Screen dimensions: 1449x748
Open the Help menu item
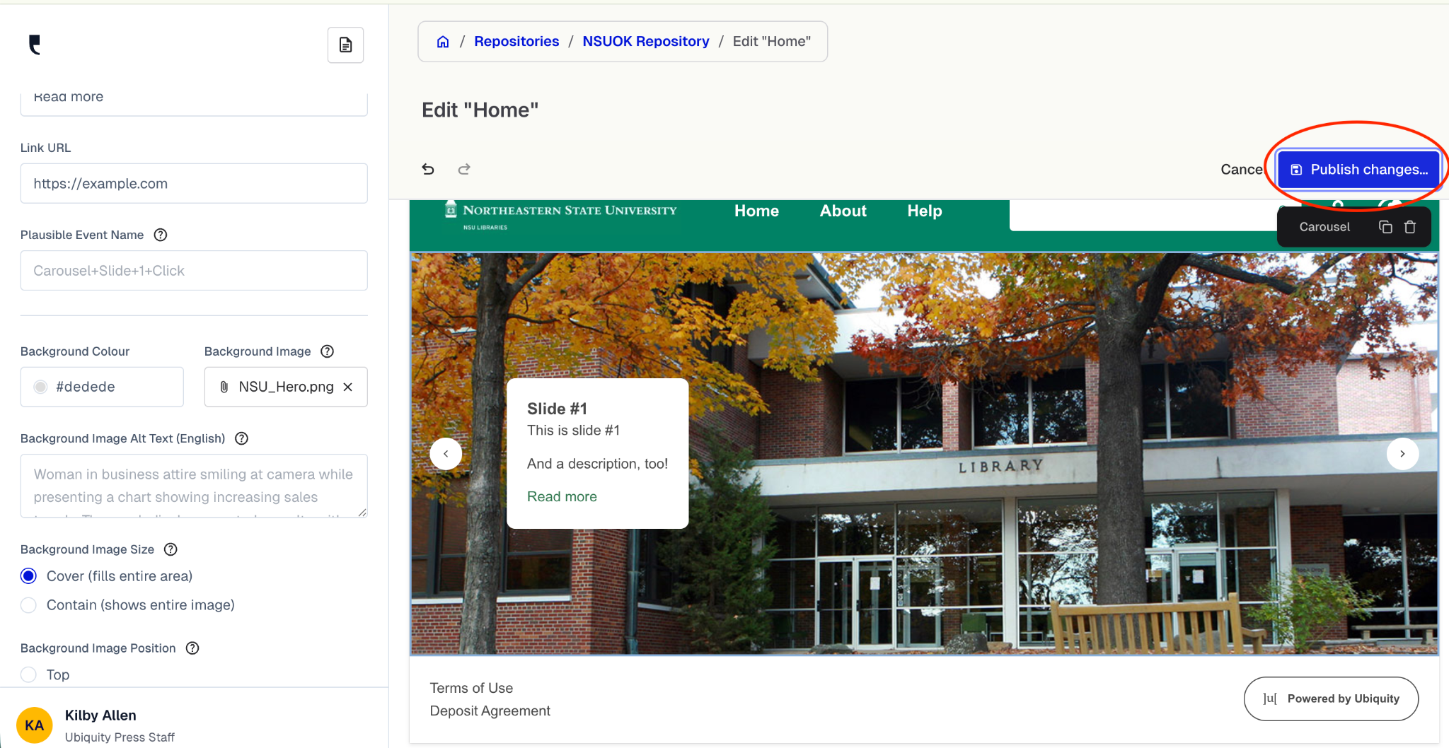pyautogui.click(x=924, y=211)
